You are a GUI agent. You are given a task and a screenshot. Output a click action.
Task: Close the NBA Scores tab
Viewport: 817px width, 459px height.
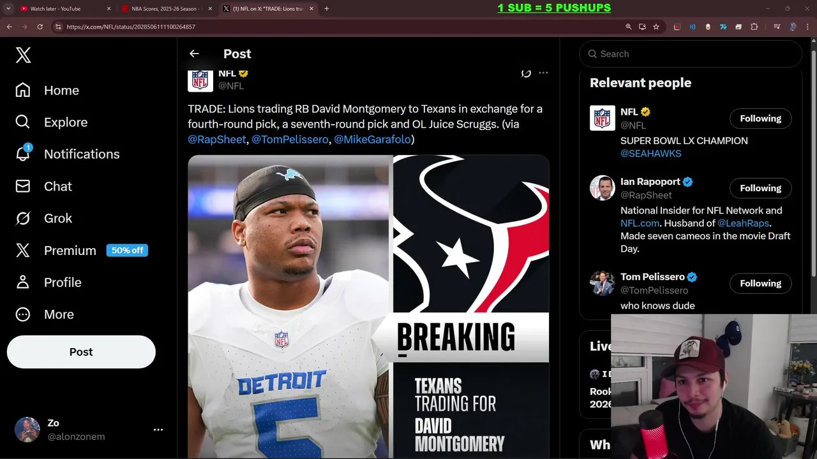[x=210, y=8]
